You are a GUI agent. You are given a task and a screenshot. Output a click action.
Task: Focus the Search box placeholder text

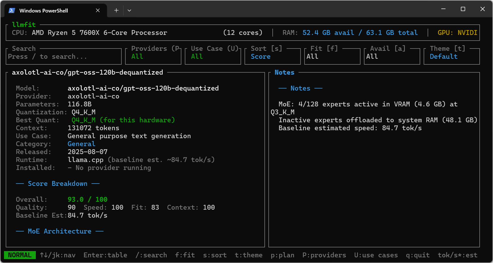[47, 56]
